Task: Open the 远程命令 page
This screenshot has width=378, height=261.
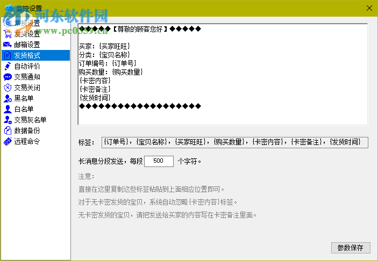Action: [35, 141]
